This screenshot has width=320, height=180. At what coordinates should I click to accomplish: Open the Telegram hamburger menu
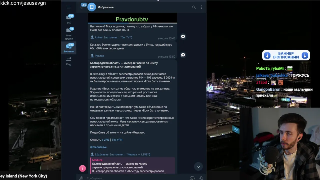coord(69,7)
